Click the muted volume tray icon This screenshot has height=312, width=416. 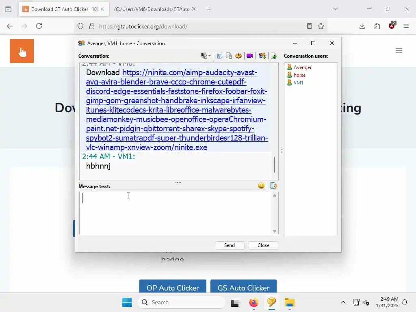[x=366, y=302]
